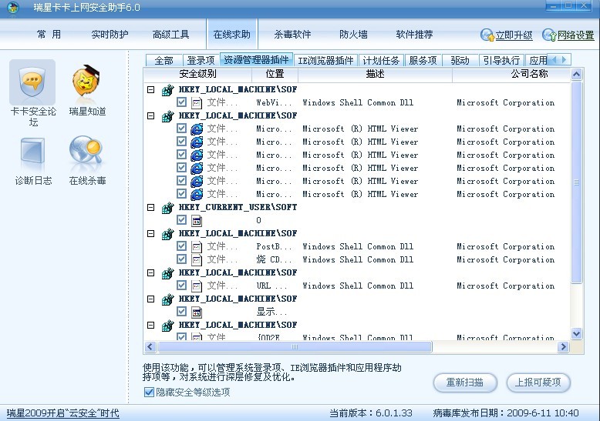Open 高级工具 main tab
The width and height of the screenshot is (600, 421).
coord(170,35)
